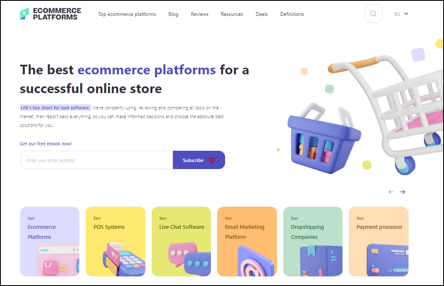The image size is (444, 286).
Task: Click the chat bubbles illustration
Action: pos(189,259)
